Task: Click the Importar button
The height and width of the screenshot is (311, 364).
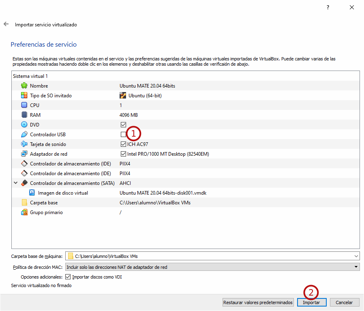Action: coord(312,302)
